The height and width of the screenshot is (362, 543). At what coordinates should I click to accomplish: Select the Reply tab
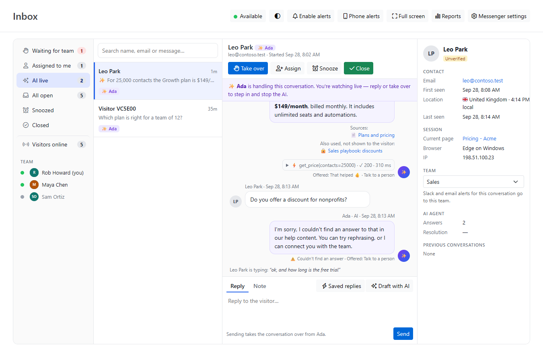point(237,286)
